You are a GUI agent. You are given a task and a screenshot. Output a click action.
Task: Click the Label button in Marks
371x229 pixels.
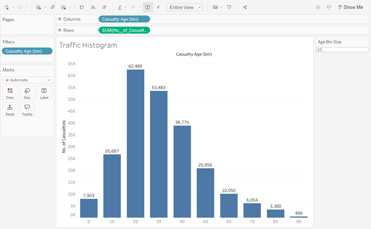44,93
